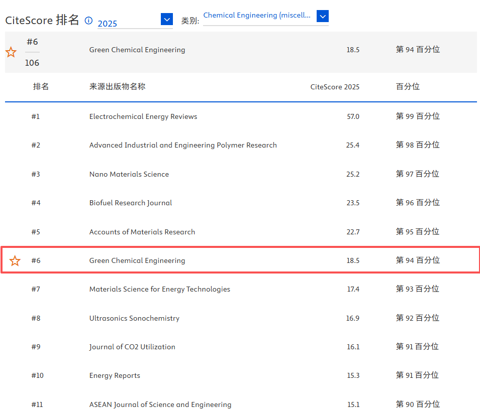The height and width of the screenshot is (411, 480).
Task: Click the 类别 label
Action: point(190,21)
